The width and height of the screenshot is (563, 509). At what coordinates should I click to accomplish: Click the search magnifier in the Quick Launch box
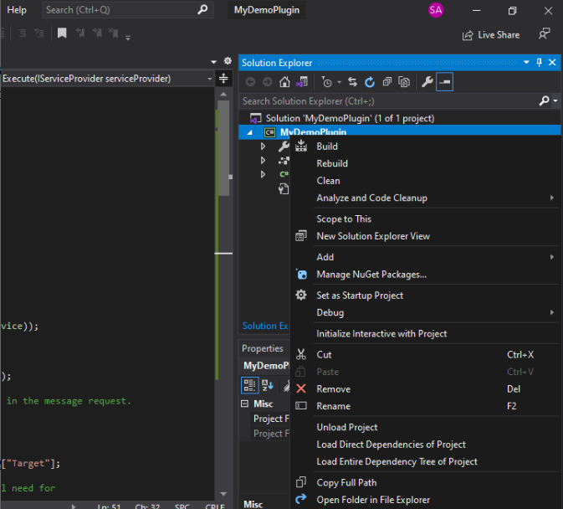202,9
